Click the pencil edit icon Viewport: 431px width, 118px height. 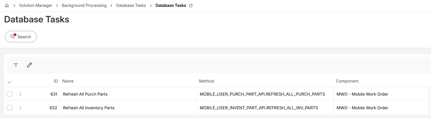tap(30, 65)
